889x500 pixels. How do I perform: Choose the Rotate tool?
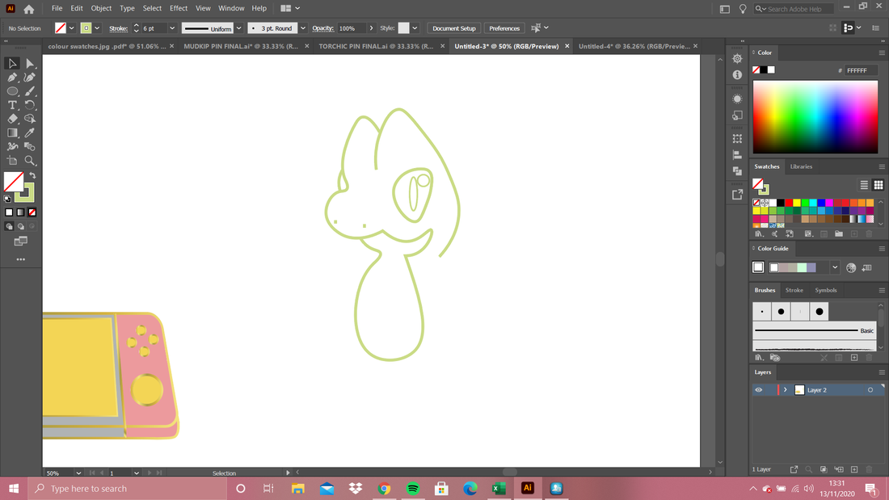pos(30,105)
